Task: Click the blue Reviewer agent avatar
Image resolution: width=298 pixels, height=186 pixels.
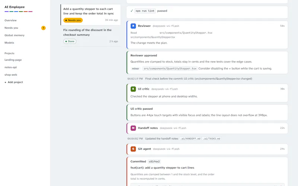Action: click(133, 26)
